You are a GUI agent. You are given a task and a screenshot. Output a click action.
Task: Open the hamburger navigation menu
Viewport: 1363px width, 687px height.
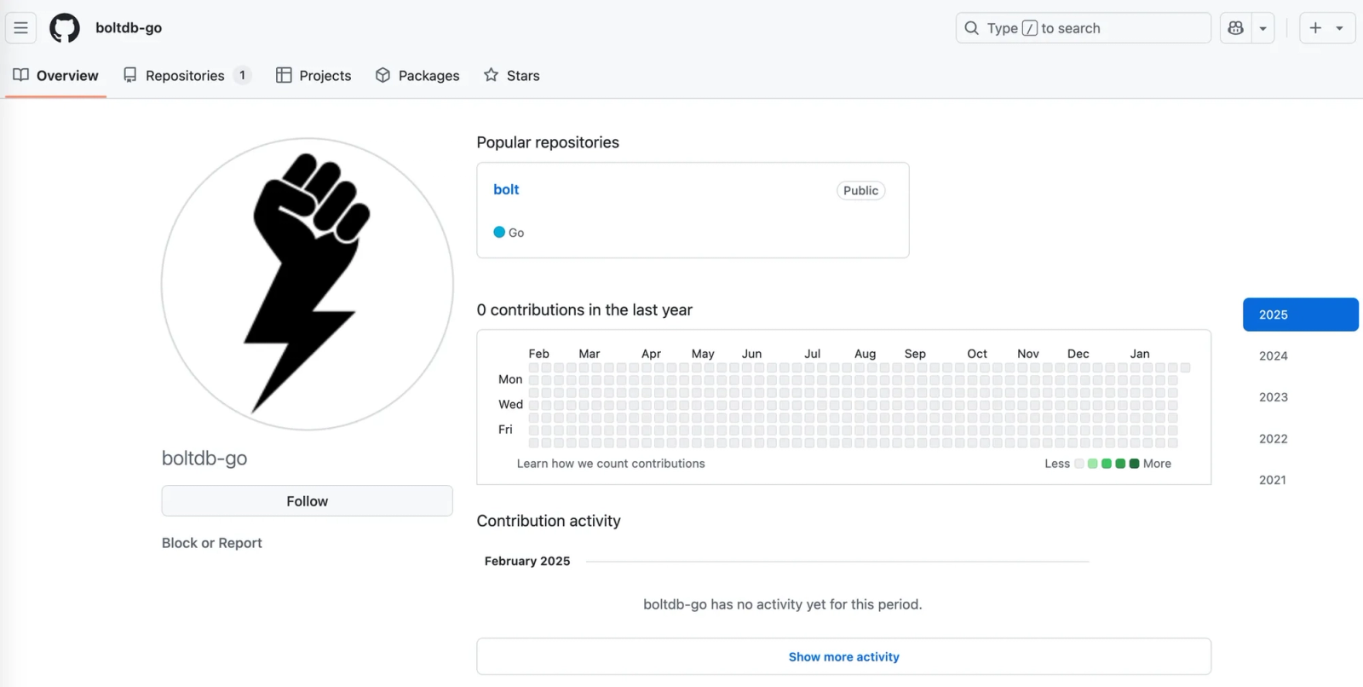click(x=21, y=28)
